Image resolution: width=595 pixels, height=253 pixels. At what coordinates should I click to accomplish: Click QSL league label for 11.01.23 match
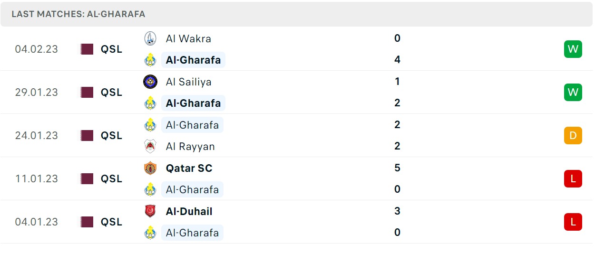click(x=111, y=178)
